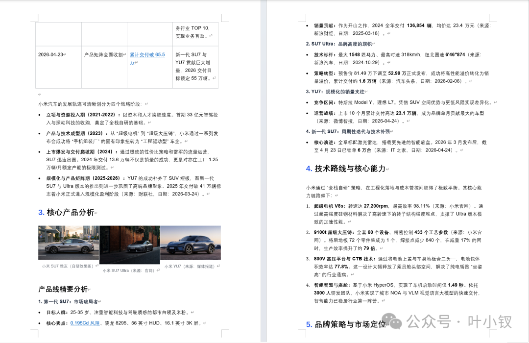The height and width of the screenshot is (343, 529).
Task: Click the bold label 核心卖点
Action: point(57,323)
